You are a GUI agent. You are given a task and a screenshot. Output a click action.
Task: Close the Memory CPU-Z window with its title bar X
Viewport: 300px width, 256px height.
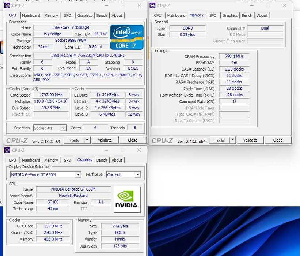[x=285, y=5]
